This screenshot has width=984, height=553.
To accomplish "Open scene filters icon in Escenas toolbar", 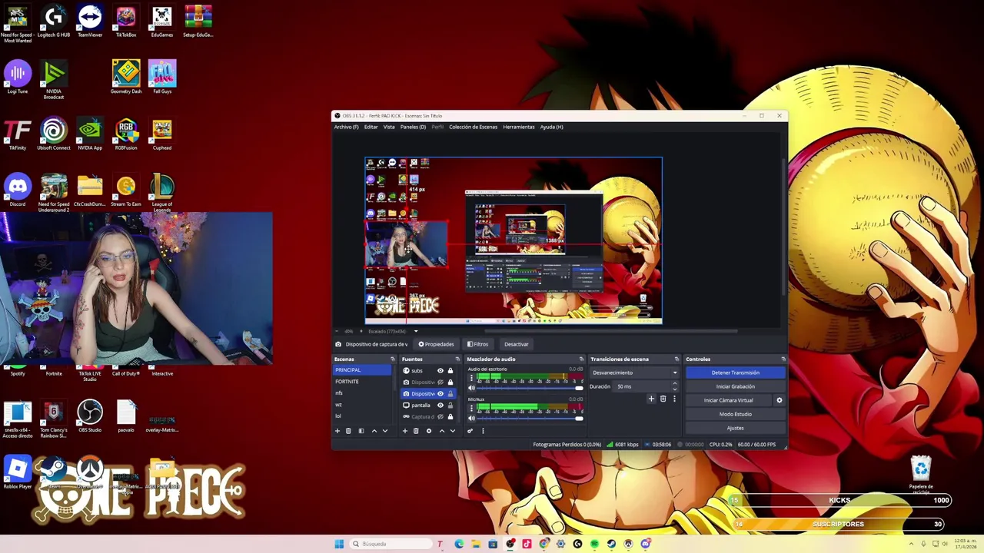I will coord(361,431).
